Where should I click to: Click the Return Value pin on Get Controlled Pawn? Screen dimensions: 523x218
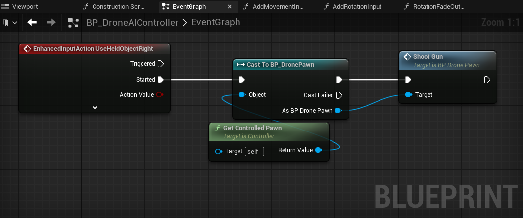pos(318,150)
